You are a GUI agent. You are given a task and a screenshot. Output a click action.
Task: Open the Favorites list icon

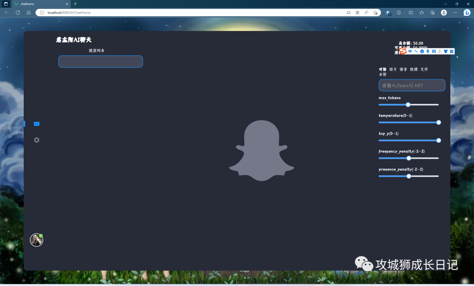422,13
